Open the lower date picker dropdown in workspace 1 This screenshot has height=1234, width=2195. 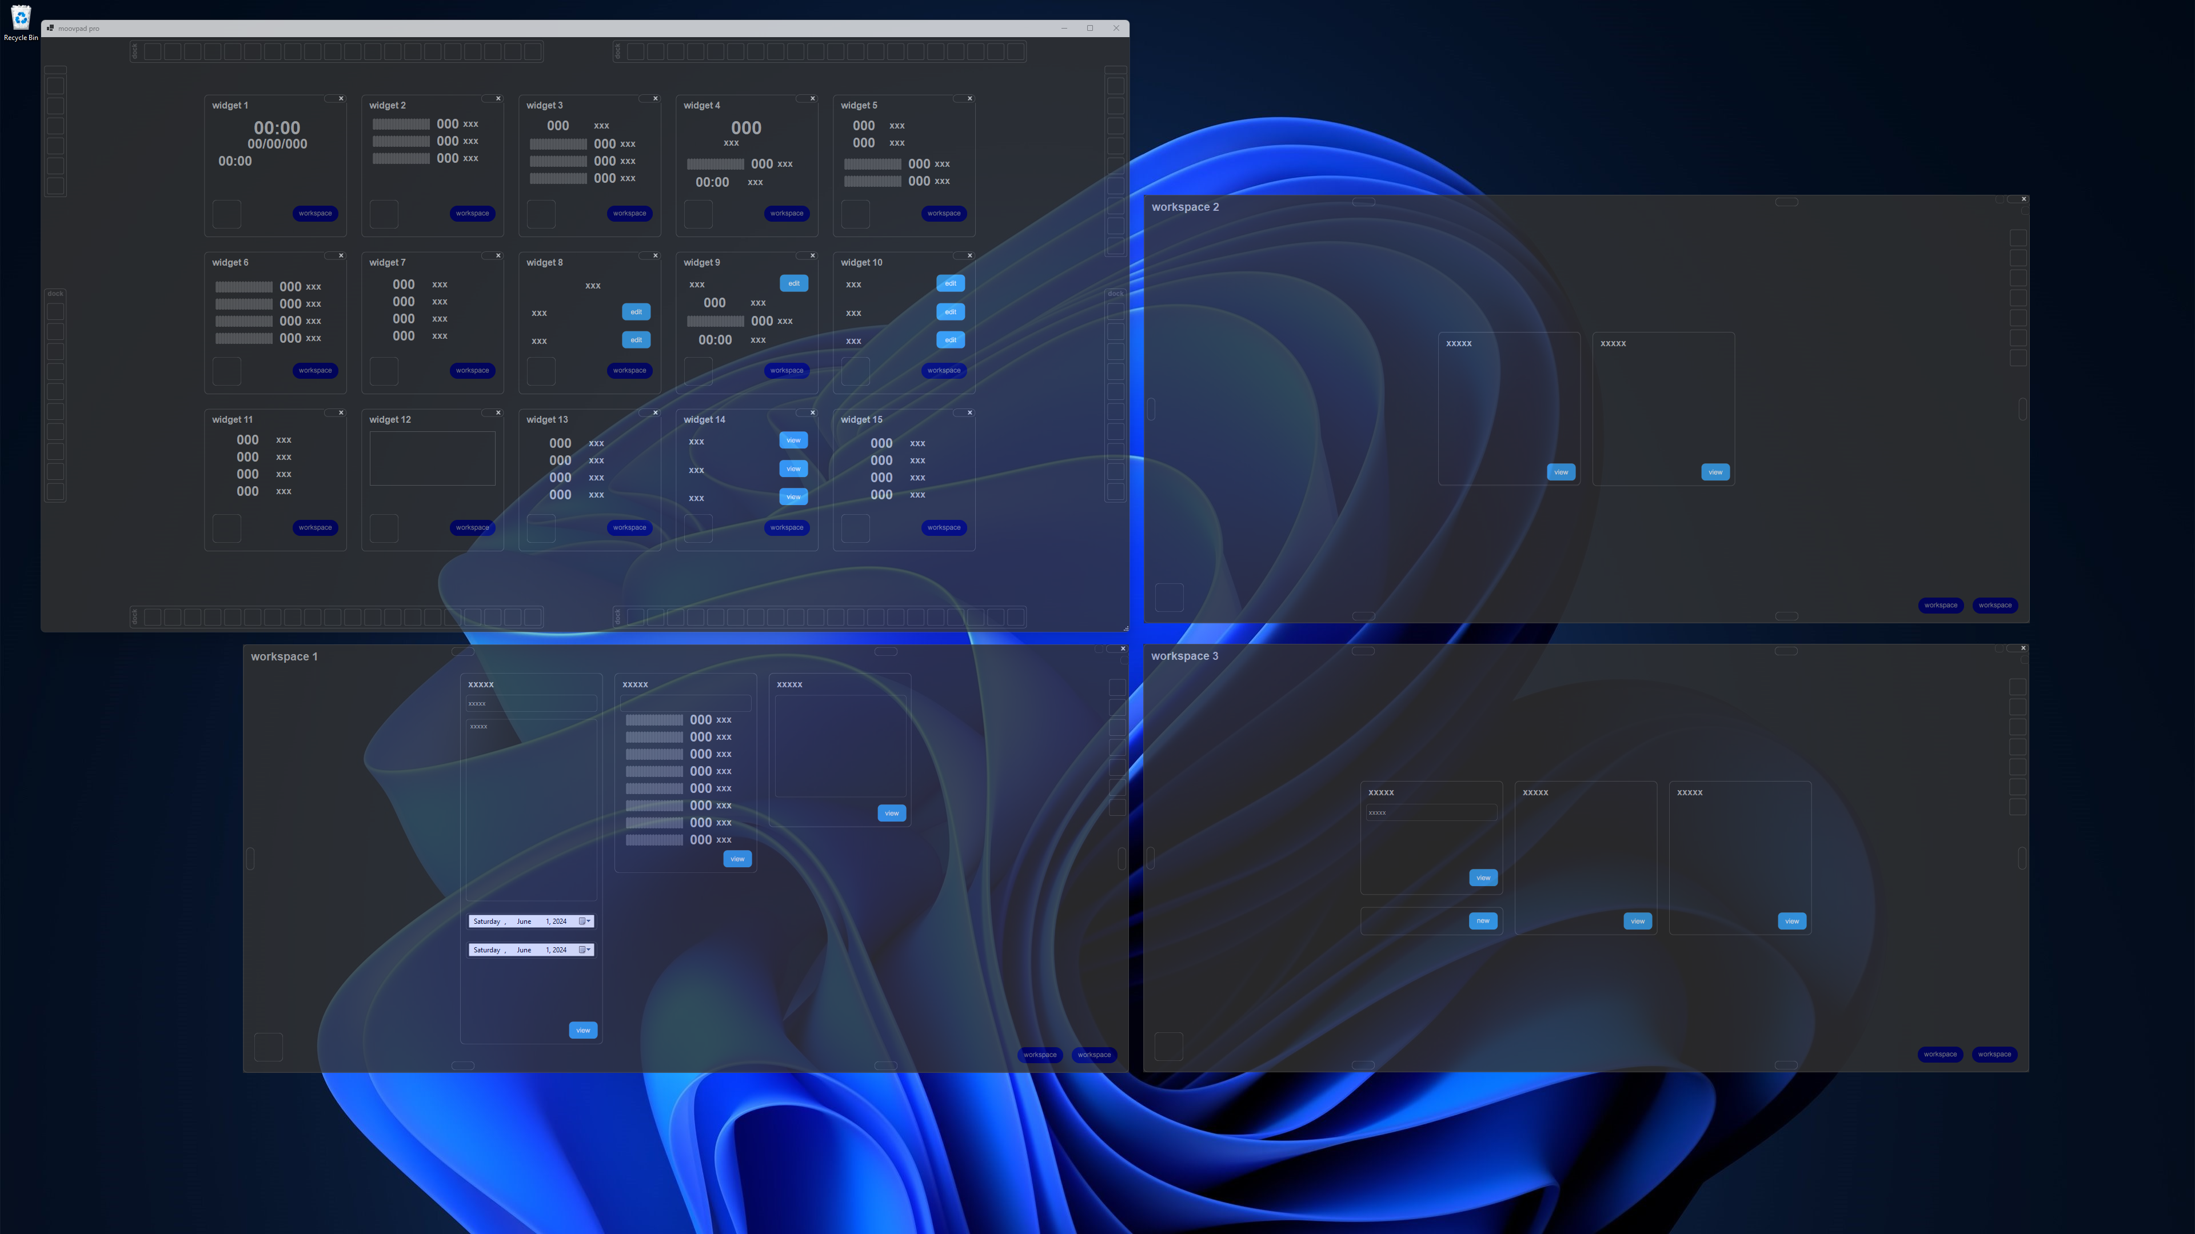point(585,949)
